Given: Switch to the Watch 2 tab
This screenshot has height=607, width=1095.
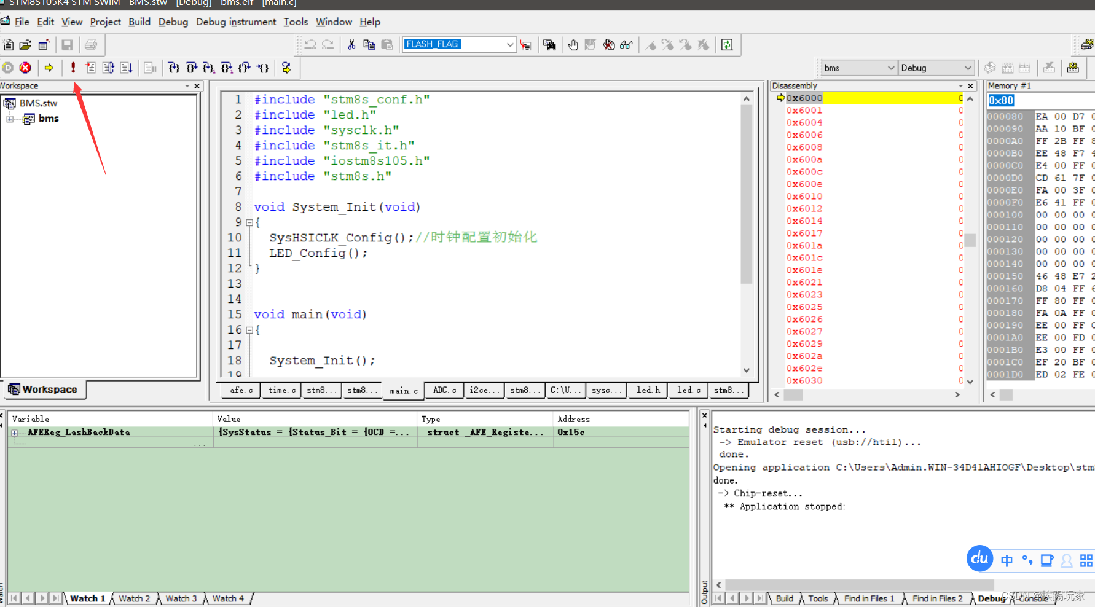Looking at the screenshot, I should pyautogui.click(x=134, y=598).
